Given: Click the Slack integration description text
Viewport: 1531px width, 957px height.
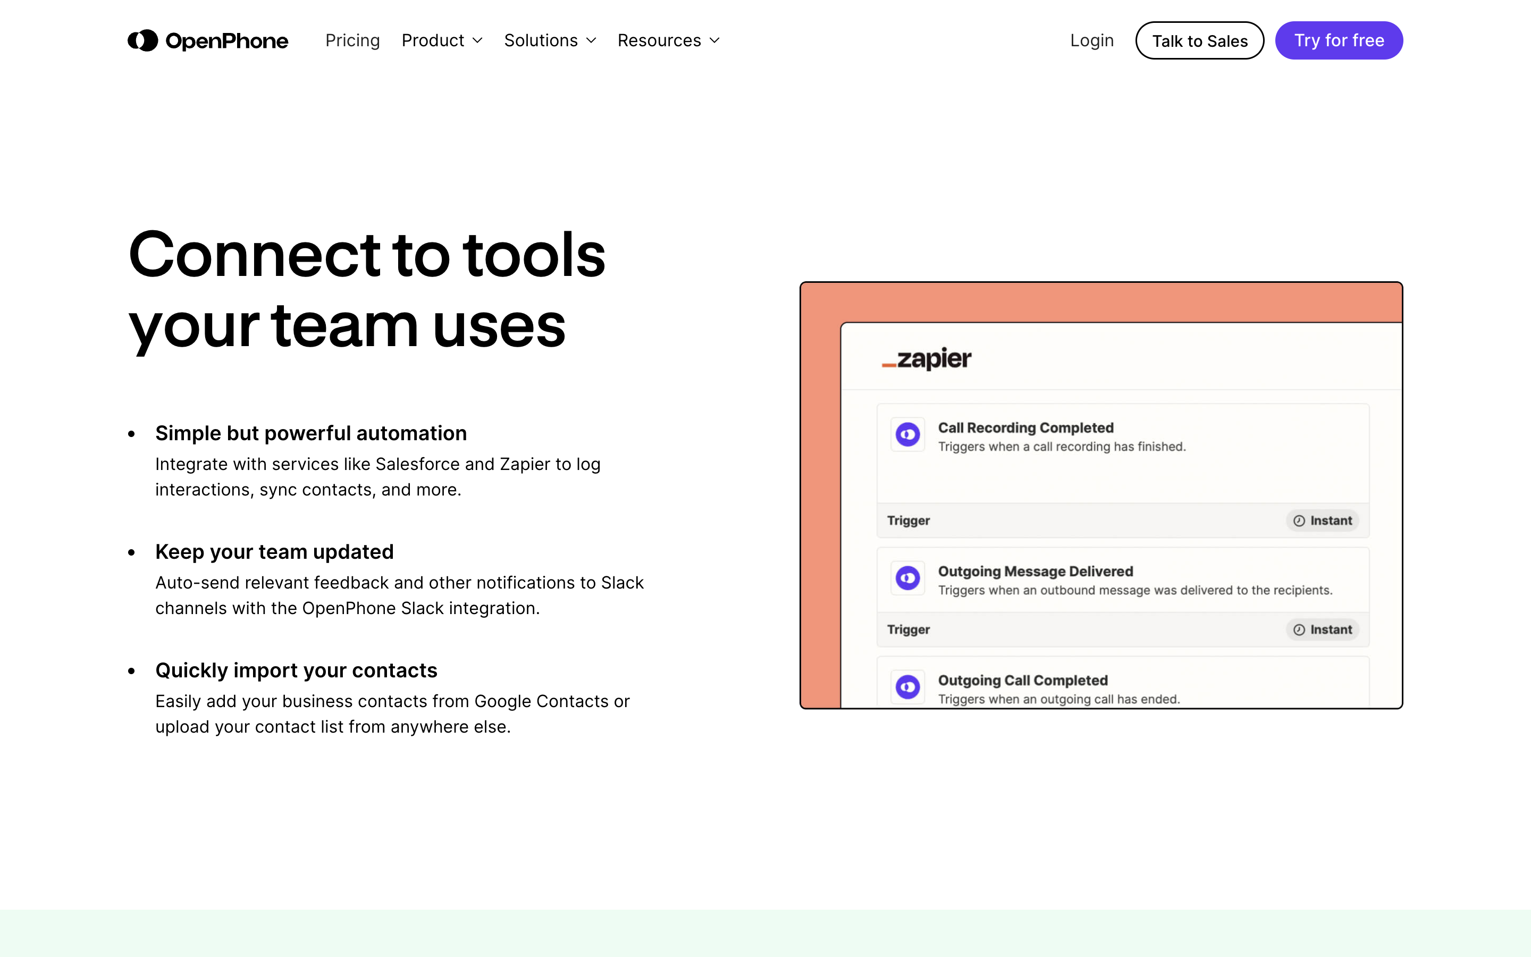Looking at the screenshot, I should click(x=399, y=595).
